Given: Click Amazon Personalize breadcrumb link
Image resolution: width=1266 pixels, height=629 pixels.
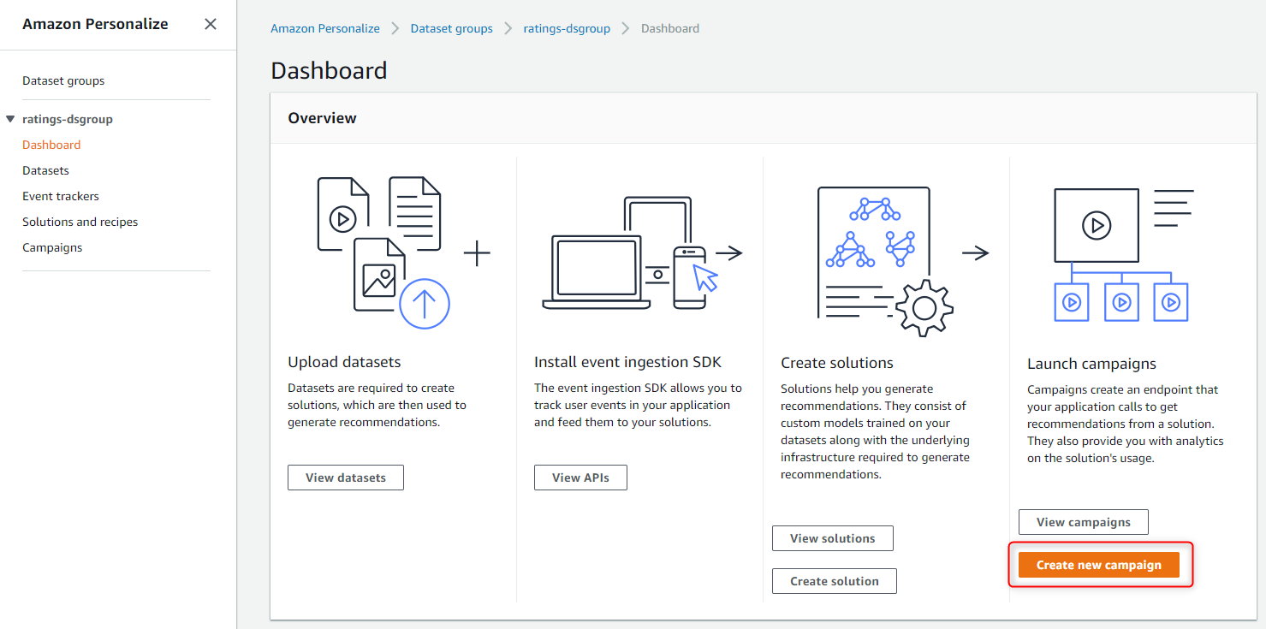Looking at the screenshot, I should pos(325,28).
